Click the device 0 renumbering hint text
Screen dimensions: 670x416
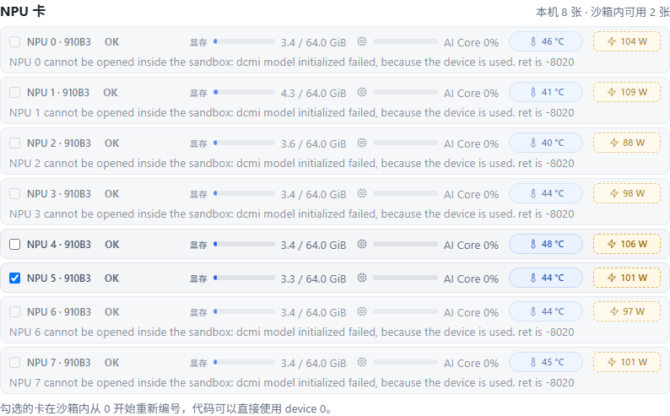pyautogui.click(x=166, y=408)
